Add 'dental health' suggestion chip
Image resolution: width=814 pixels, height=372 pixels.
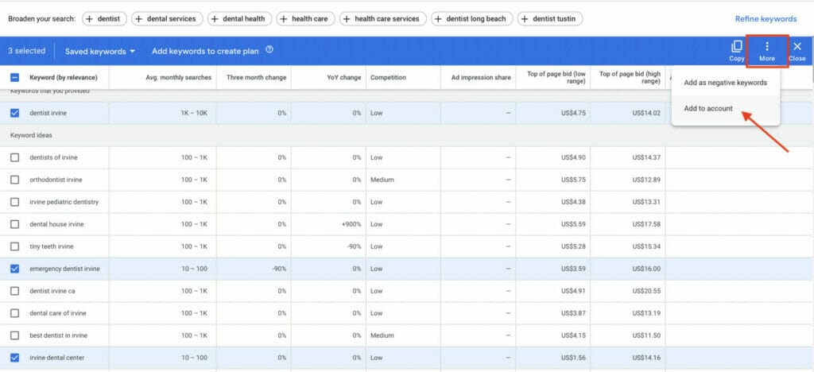pos(239,18)
